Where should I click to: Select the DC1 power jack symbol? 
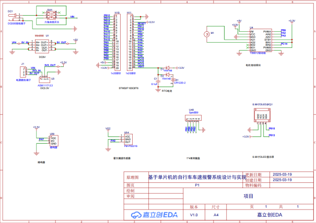(14, 17)
